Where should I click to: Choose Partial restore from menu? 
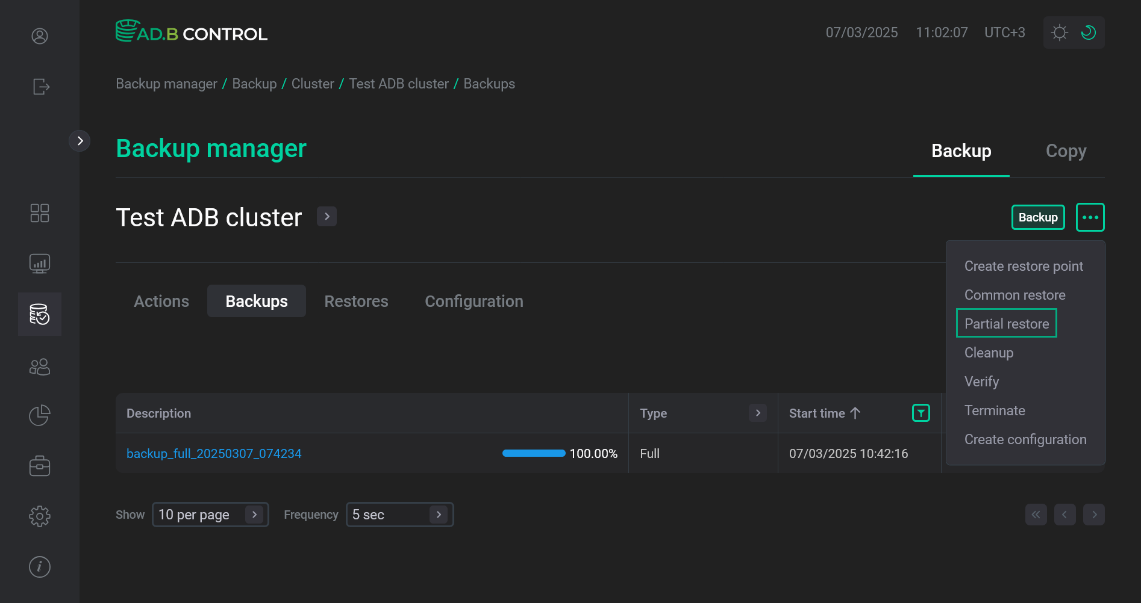pyautogui.click(x=1007, y=323)
